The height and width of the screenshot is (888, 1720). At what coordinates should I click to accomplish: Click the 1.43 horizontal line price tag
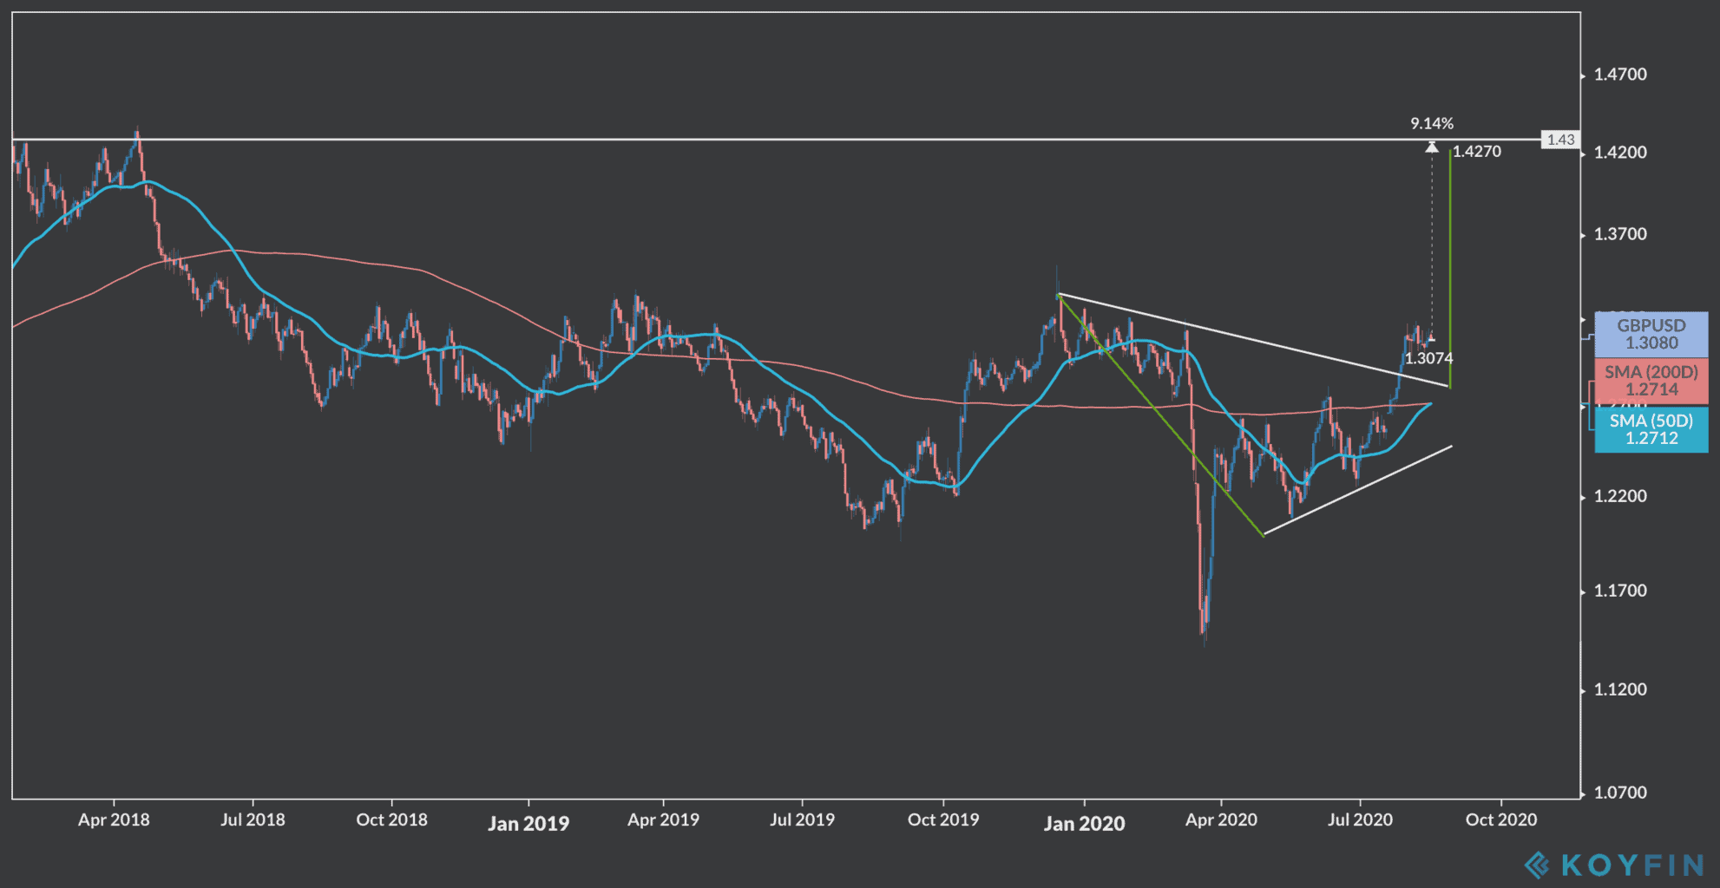tap(1560, 140)
